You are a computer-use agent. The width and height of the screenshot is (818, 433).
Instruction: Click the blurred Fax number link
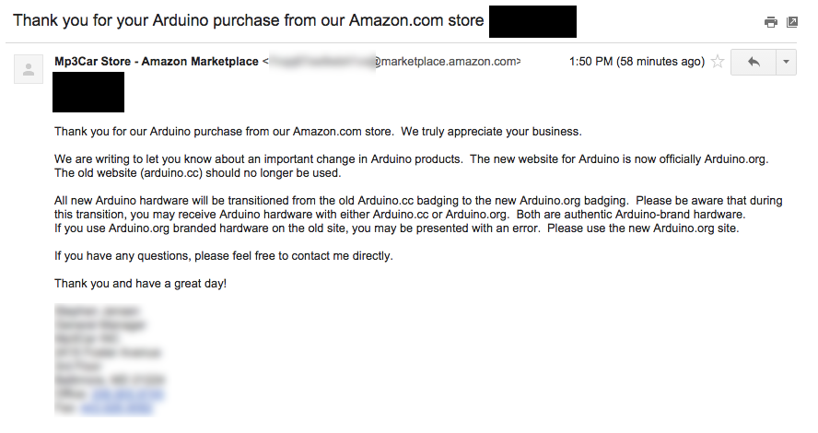(122, 406)
